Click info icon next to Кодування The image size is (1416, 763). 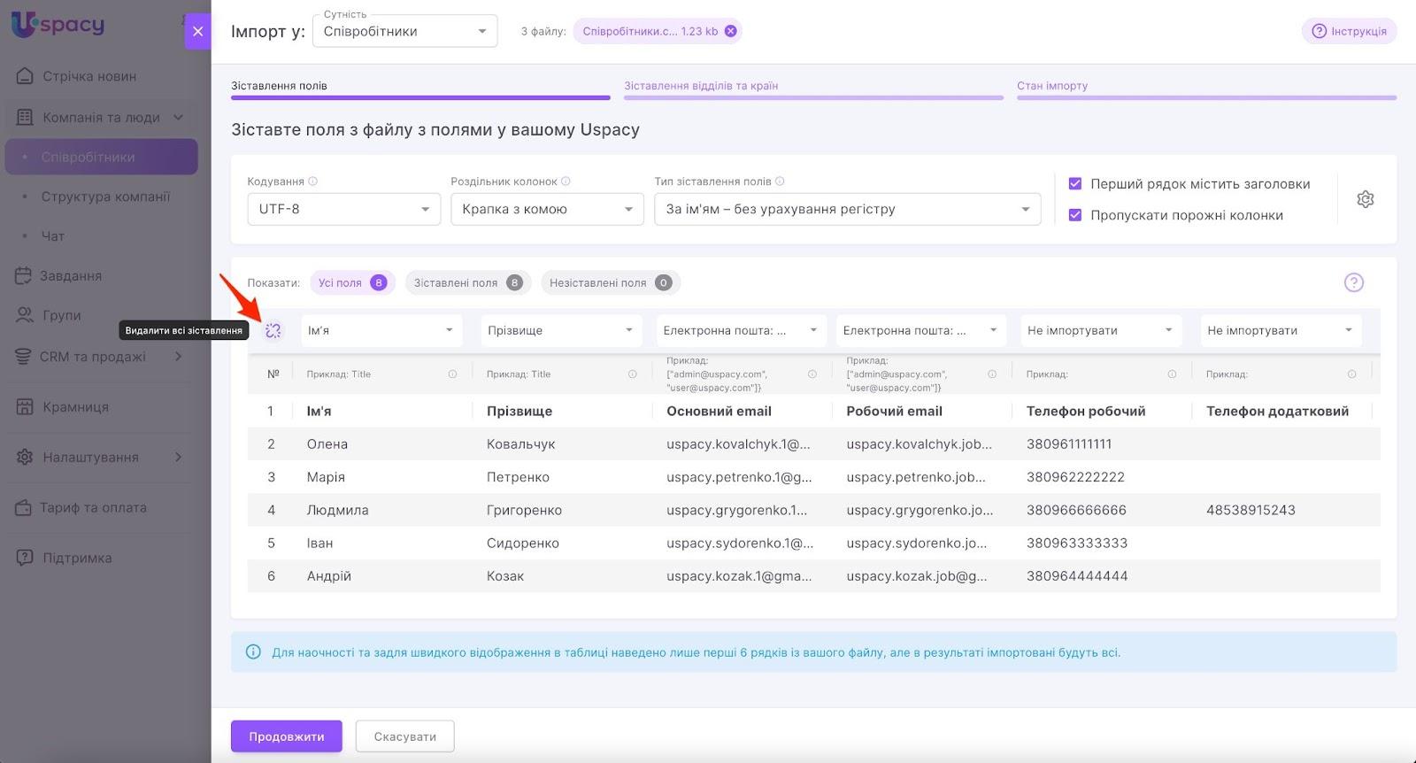click(312, 181)
